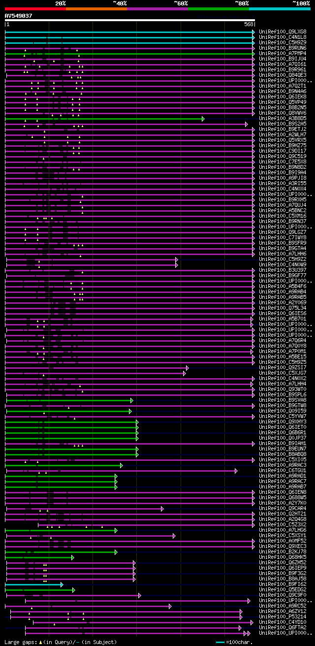The image size is (315, 646).
Task: Open hit UniRef100_A7PMP4
Action: coord(283,53)
